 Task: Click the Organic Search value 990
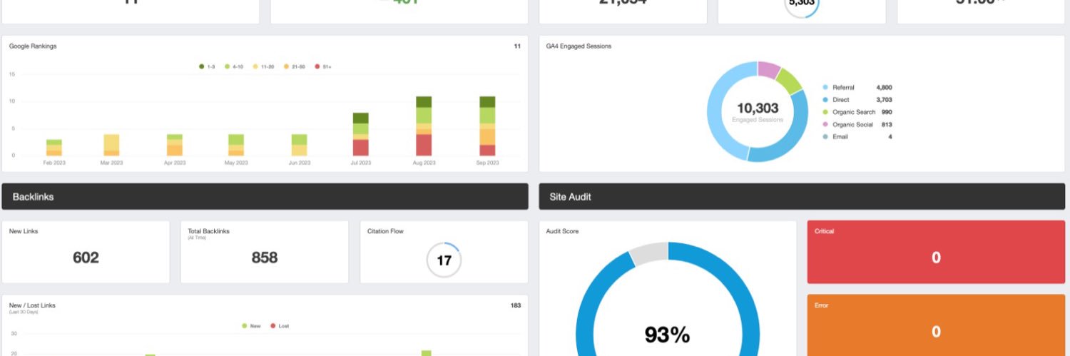coord(887,112)
